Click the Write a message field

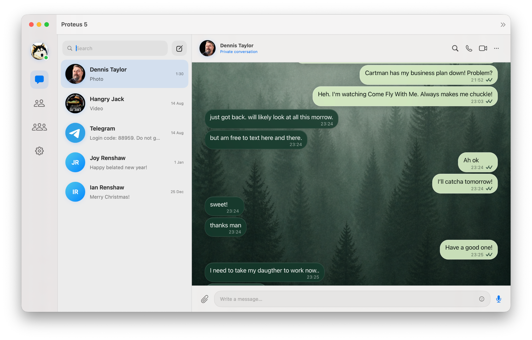tap(352, 299)
